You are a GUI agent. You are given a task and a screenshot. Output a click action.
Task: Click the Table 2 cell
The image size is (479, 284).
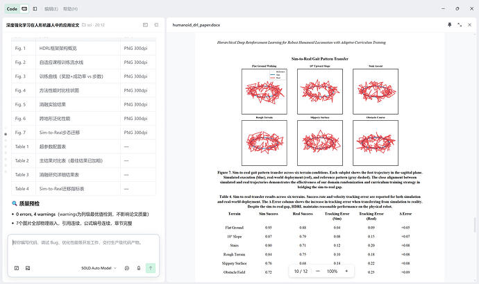click(x=22, y=161)
